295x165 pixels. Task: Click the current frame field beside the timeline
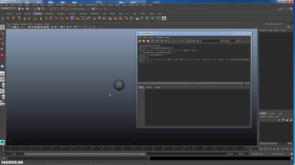(253, 149)
